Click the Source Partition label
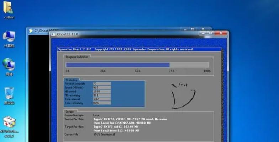Image resolution: width=279 pixels, height=142 pixels. (x=74, y=119)
